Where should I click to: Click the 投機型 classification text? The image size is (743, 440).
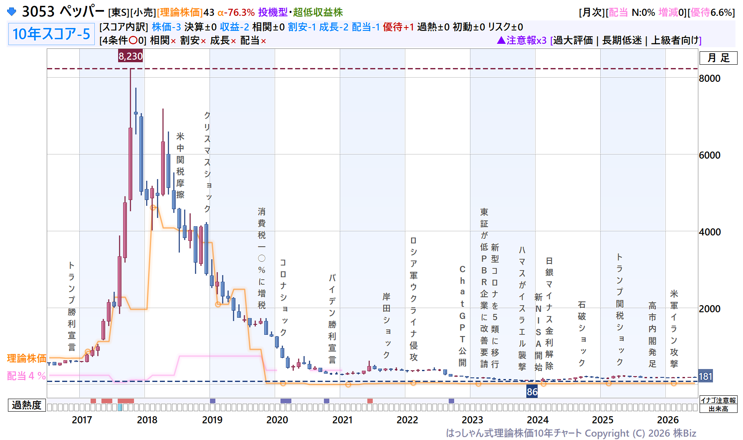click(273, 12)
